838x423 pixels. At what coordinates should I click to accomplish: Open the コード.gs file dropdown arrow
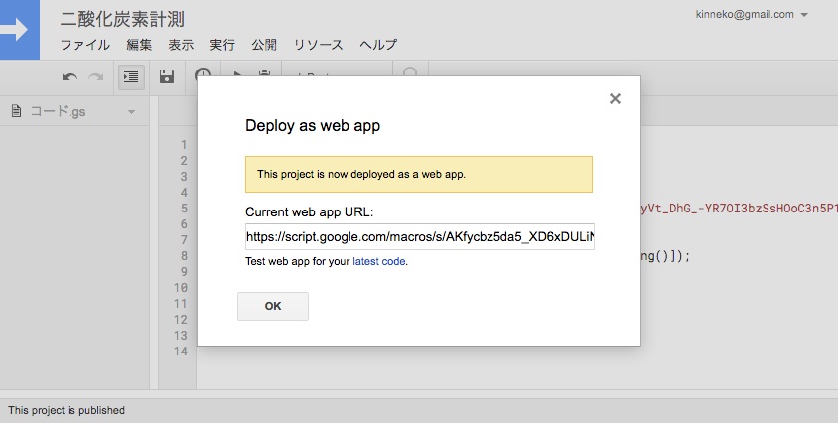tap(131, 112)
